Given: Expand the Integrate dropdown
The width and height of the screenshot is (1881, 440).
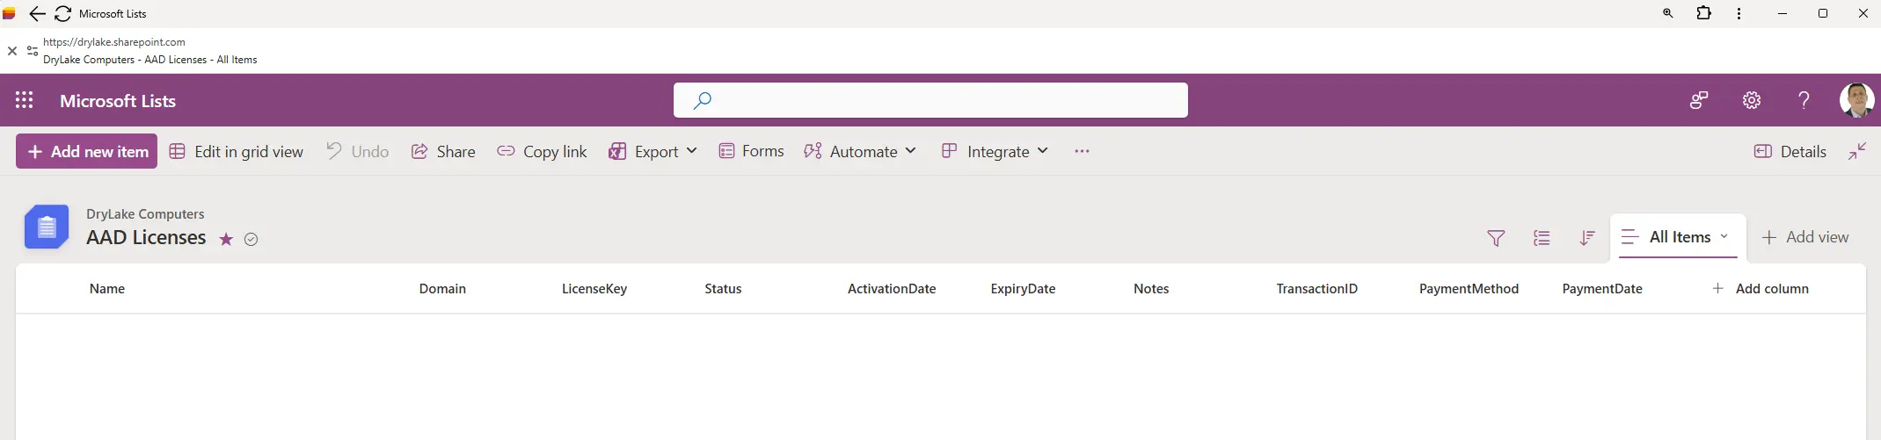Looking at the screenshot, I should point(995,151).
